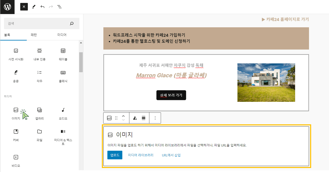Select the white house photo
The image size is (329, 172).
(266, 82)
